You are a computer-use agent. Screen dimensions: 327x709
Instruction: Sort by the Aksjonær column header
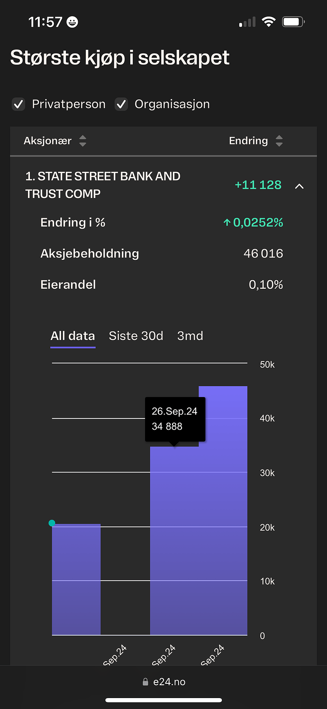47,141
